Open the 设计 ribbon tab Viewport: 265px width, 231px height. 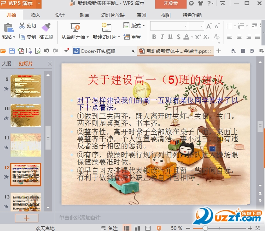pyautogui.click(x=60, y=15)
